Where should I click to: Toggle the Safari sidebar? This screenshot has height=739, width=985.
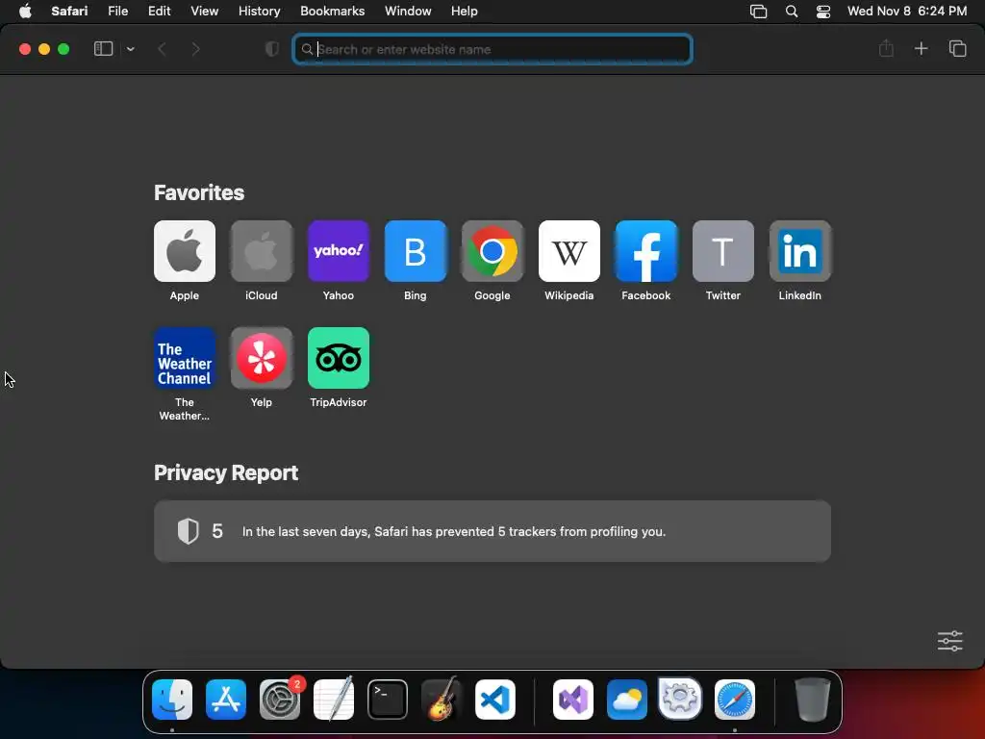(x=103, y=48)
